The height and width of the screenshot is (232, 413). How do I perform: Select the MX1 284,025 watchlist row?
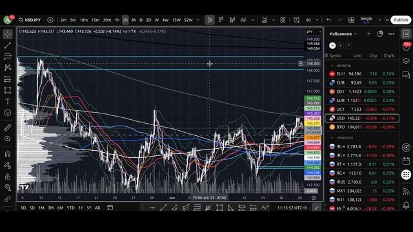(x=362, y=191)
